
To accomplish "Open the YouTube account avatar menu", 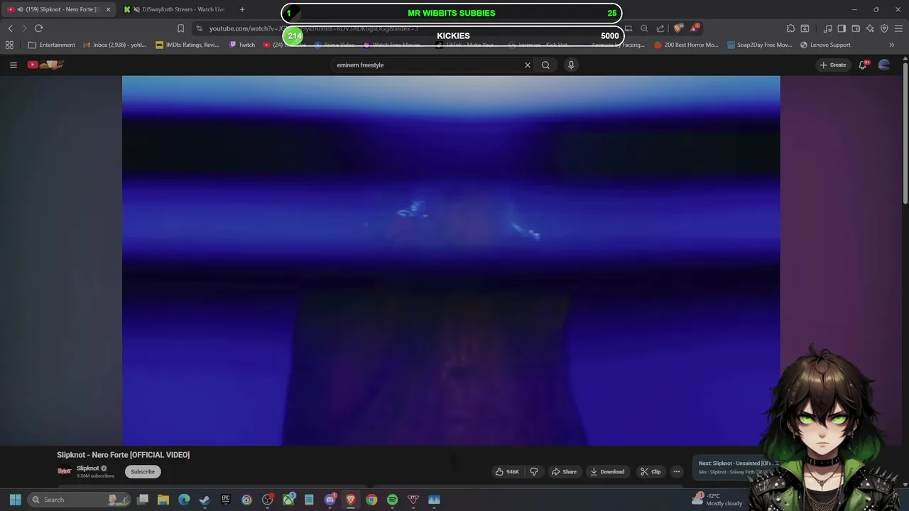I will [884, 65].
